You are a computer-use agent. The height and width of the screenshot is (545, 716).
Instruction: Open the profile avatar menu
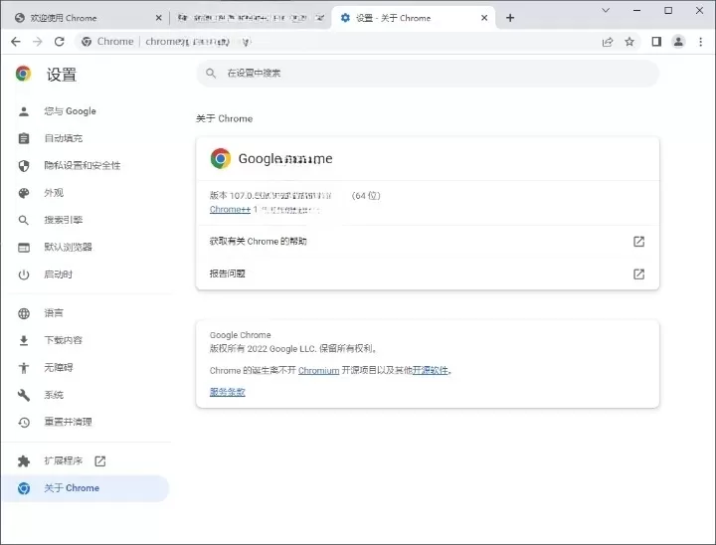point(678,42)
